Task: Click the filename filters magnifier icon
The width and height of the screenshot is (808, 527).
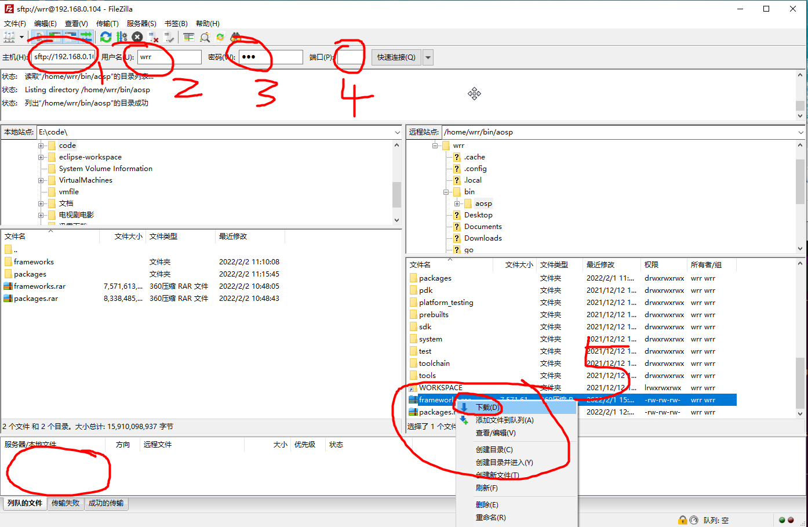Action: click(204, 37)
